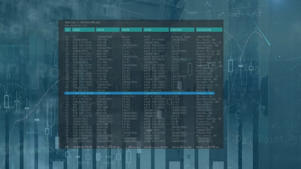The width and height of the screenshot is (301, 169).
Task: Select the '7CF-2R' pass cell
Action: (x=102, y=43)
